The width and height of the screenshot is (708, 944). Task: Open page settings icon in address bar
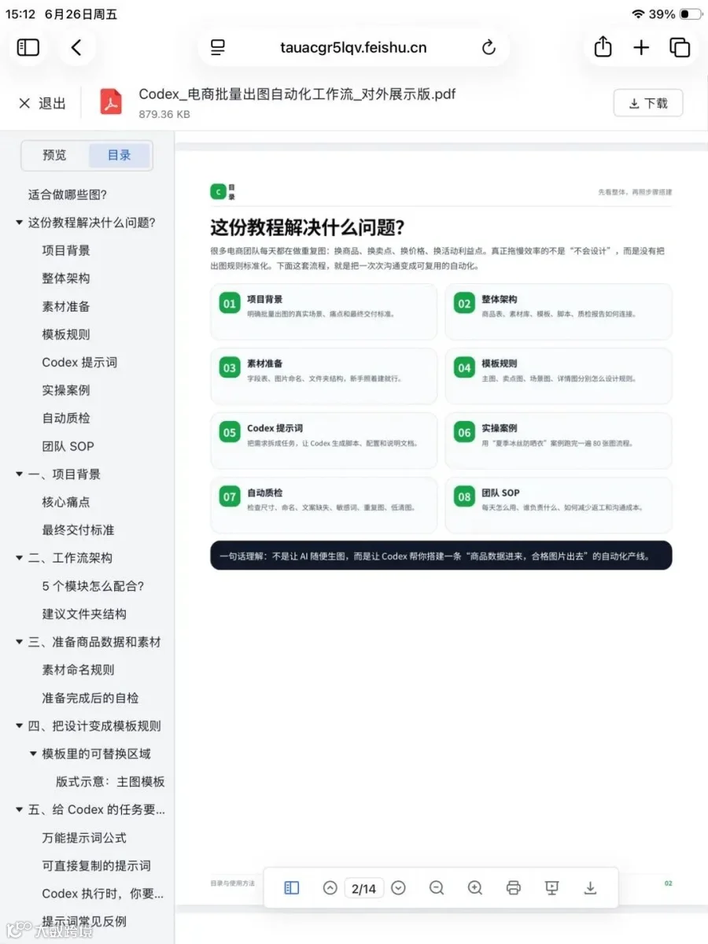[x=219, y=48]
